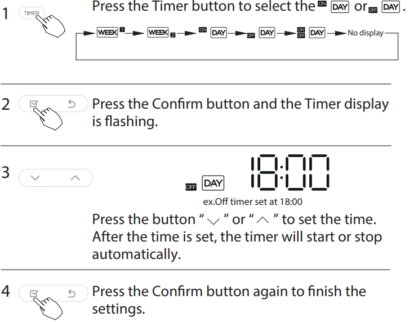Select the WEEK 1 icon in the timer cycle

click(x=110, y=32)
